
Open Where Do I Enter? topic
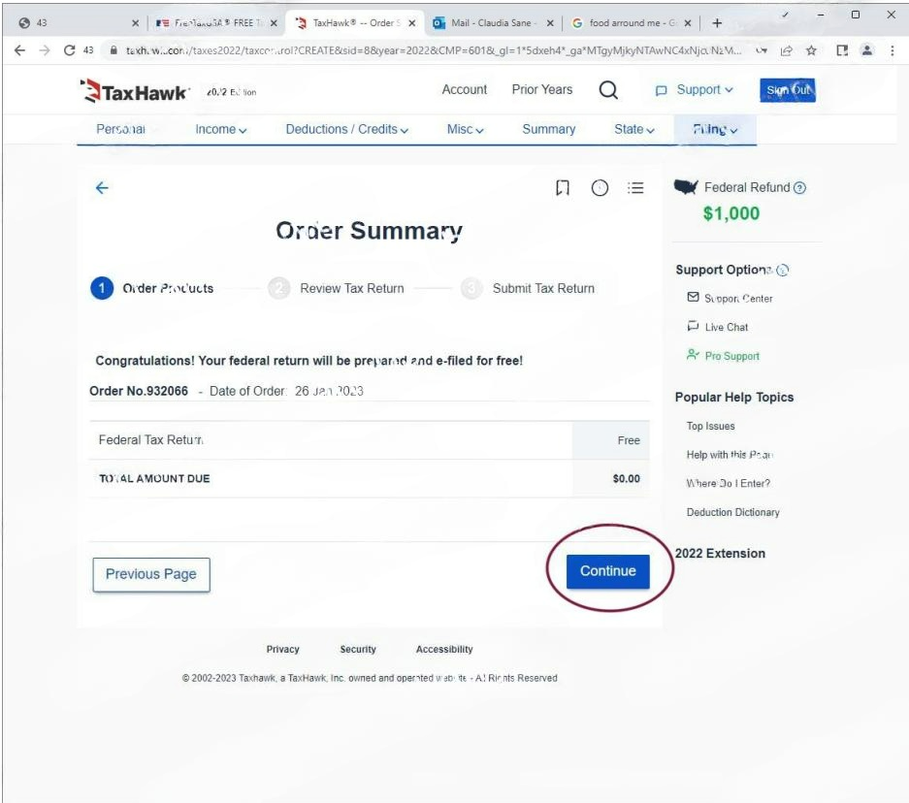(x=729, y=483)
